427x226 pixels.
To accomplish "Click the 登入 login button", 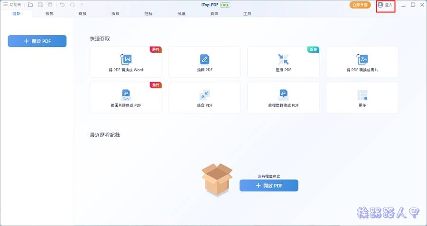I will click(385, 5).
